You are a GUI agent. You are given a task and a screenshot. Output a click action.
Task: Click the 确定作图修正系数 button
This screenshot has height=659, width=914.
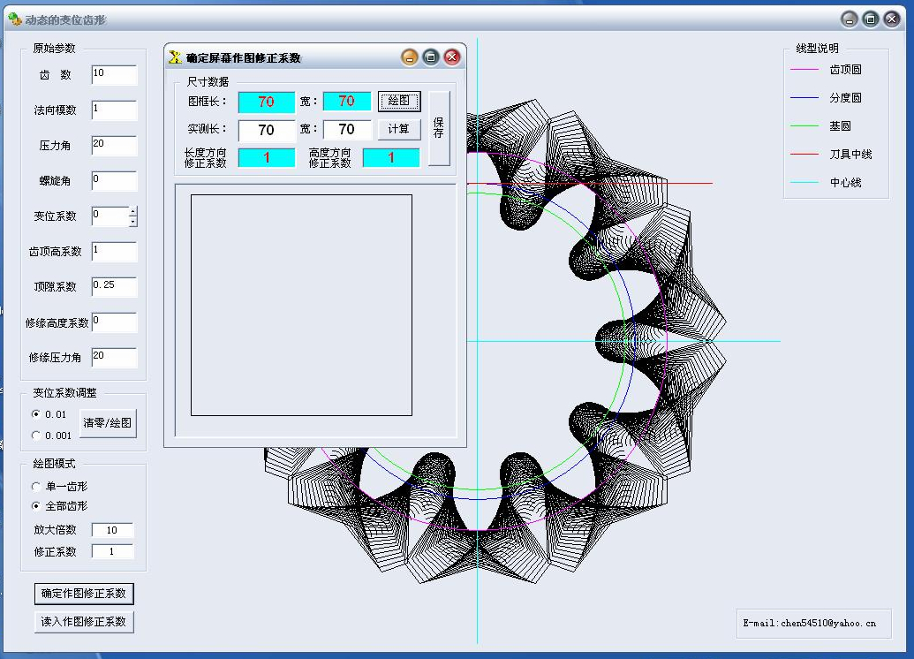[84, 594]
